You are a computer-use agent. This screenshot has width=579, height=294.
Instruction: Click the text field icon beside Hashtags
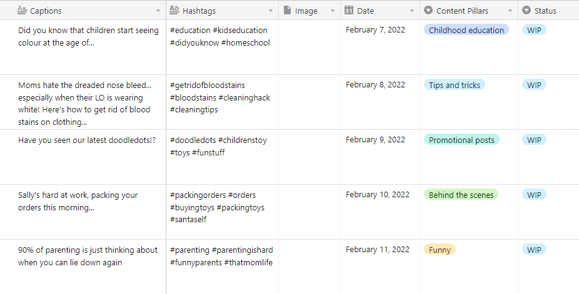(174, 11)
